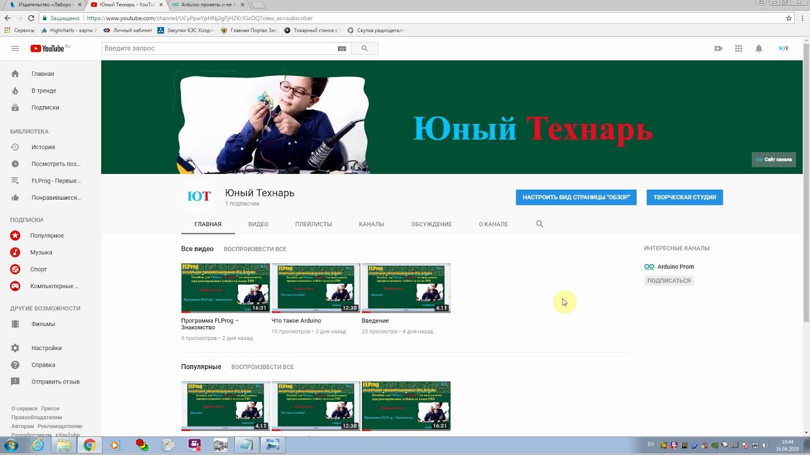Open the YouTube apps grid icon

[738, 49]
